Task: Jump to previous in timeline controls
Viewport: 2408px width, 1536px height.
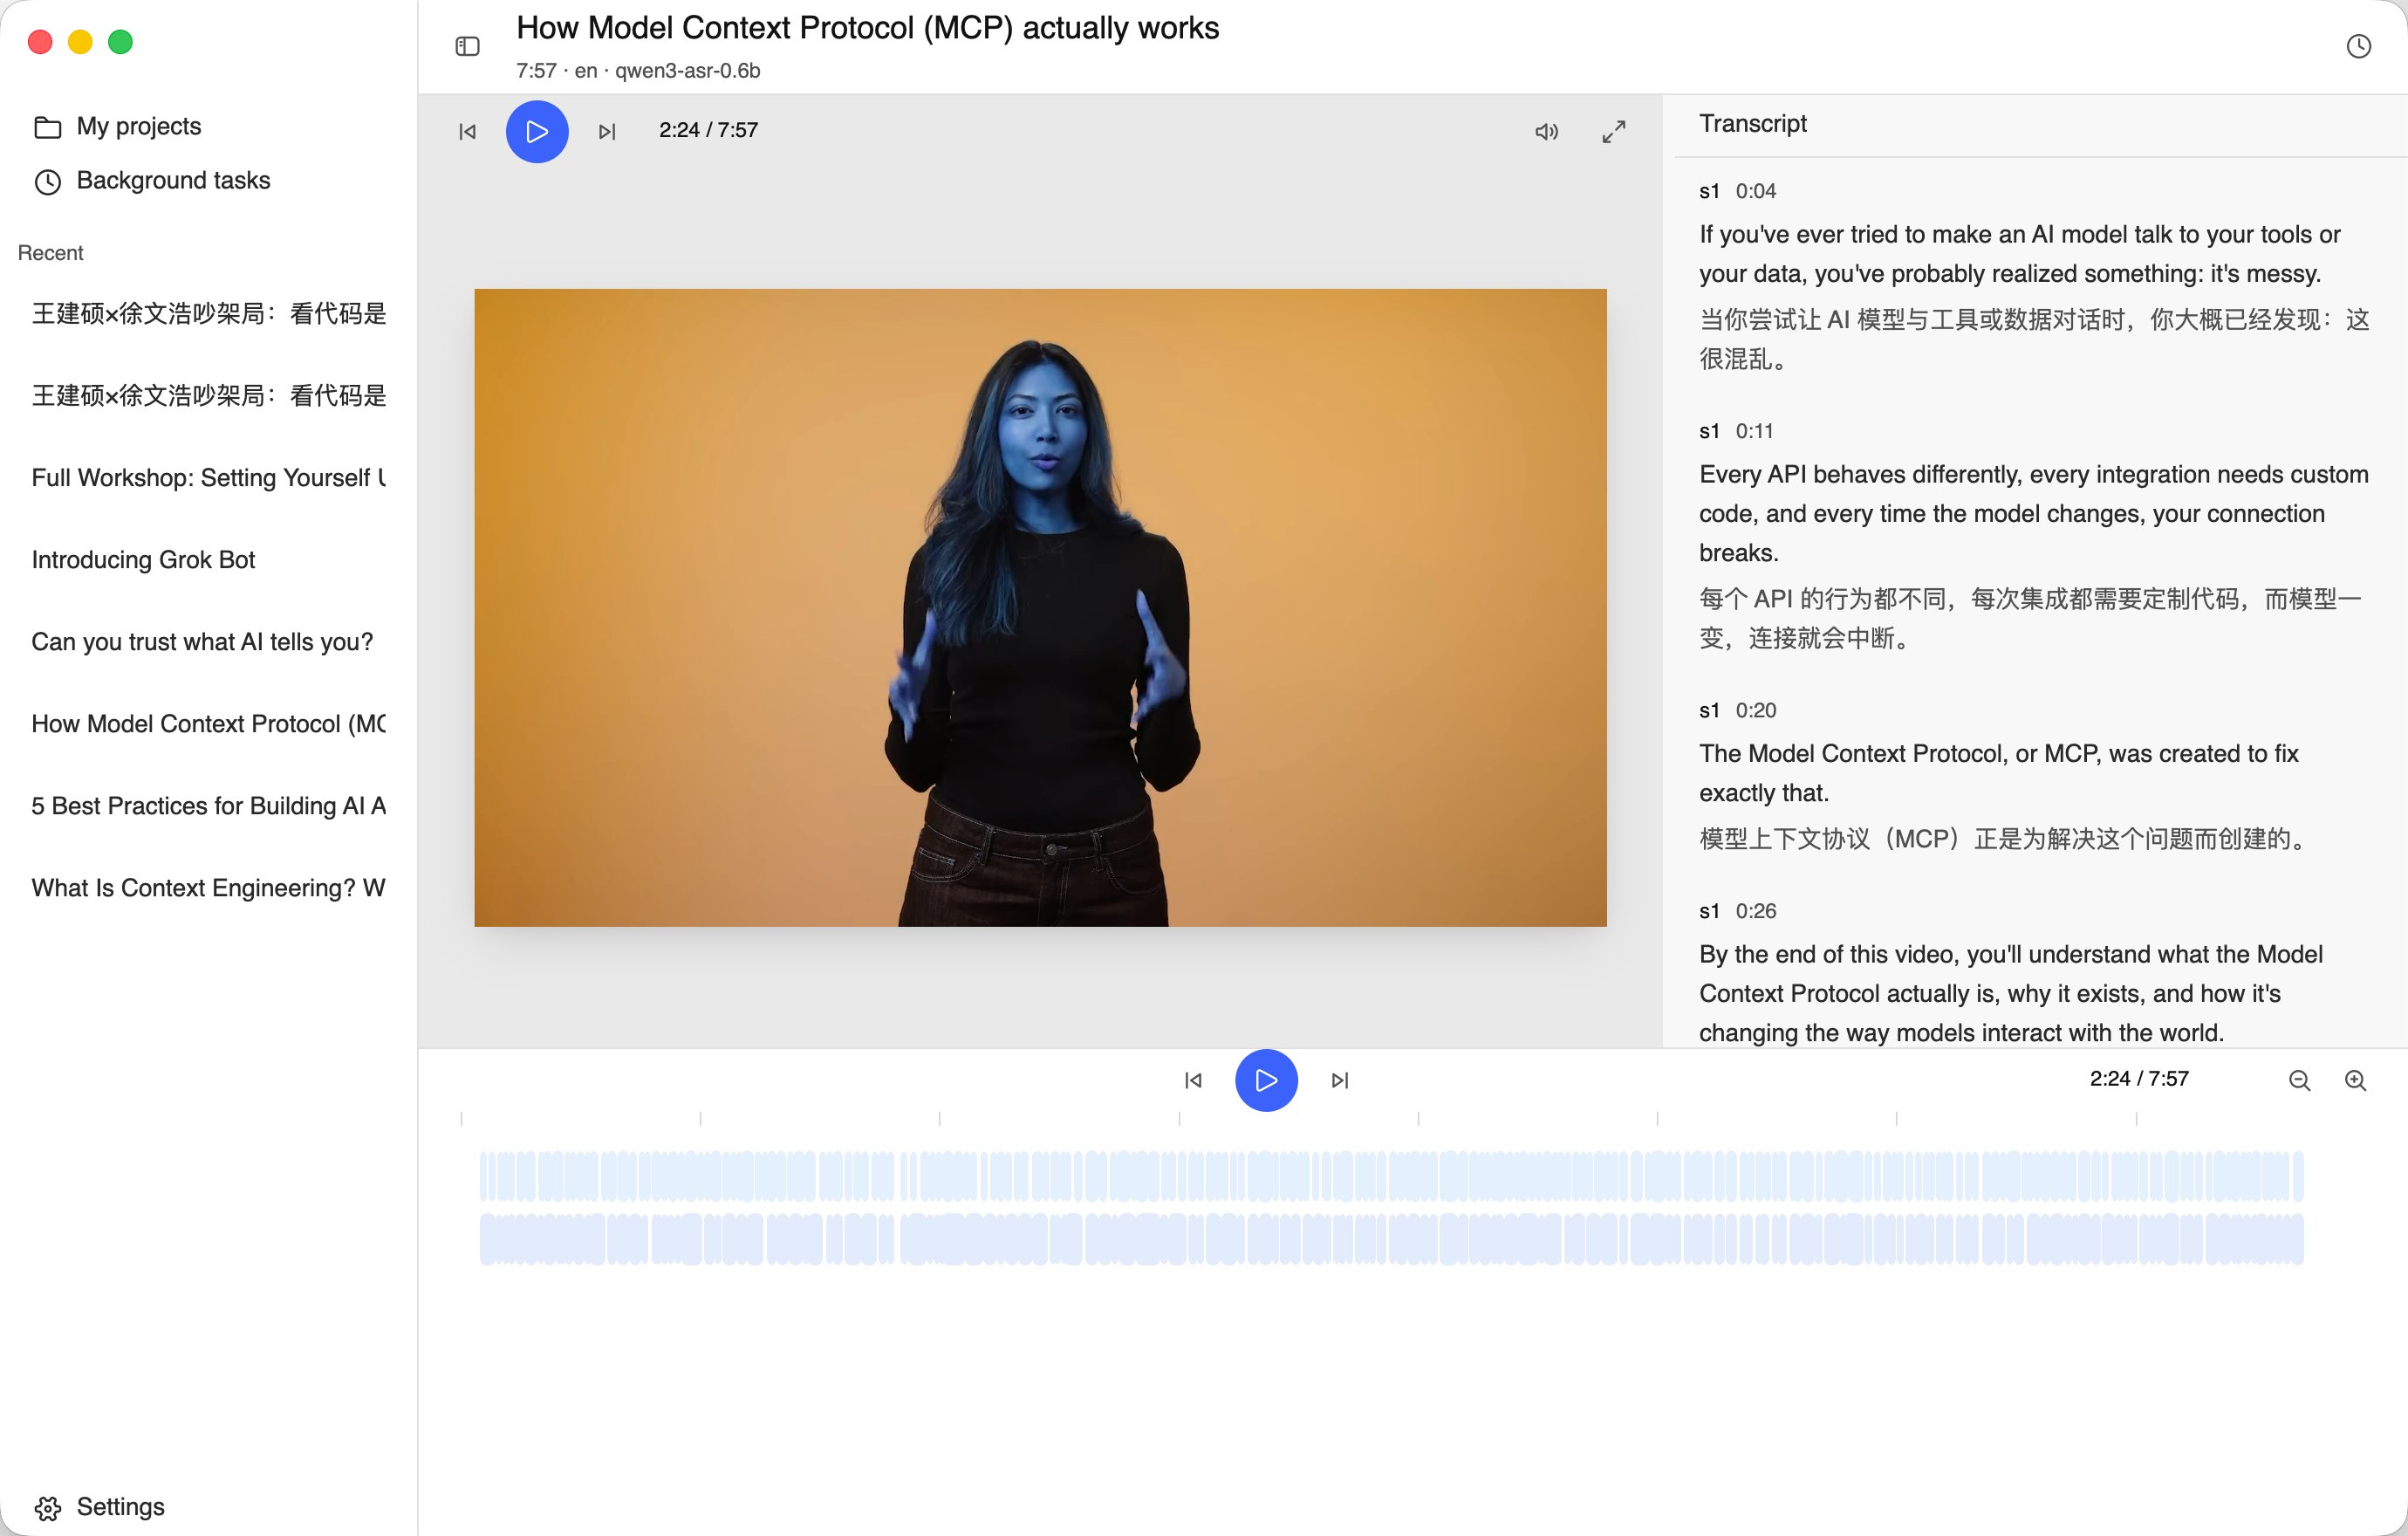Action: point(1193,1080)
